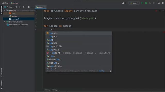Image resolution: width=165 pixels, height=92 pixels.
Task: Place cursor on line 1 import statement
Action: pyautogui.click(x=70, y=11)
